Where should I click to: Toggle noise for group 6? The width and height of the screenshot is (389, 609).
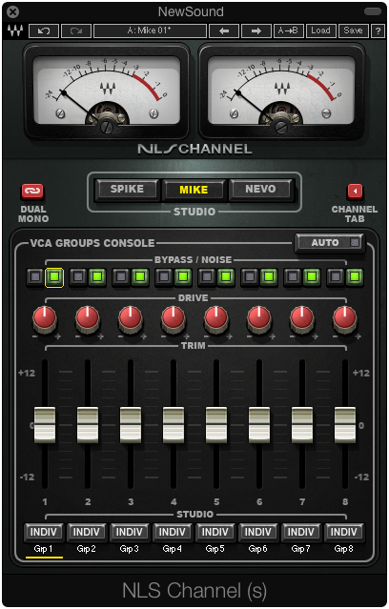click(x=269, y=277)
